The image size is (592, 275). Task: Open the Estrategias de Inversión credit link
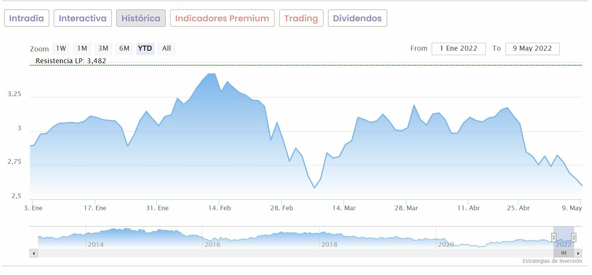pyautogui.click(x=552, y=261)
